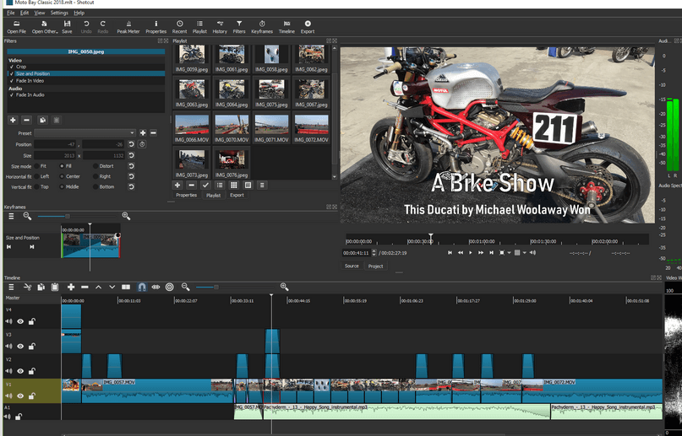The image size is (682, 436).
Task: Open the playlist menu button
Action: point(262,186)
